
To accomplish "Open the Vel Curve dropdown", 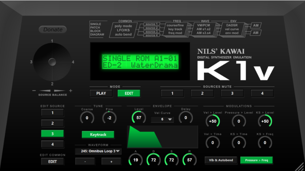I will (x=162, y=119).
